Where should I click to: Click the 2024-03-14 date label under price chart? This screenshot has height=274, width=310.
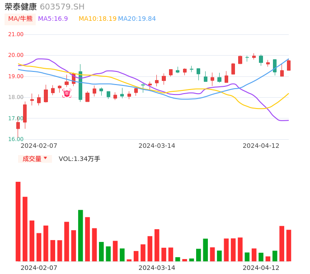click(x=157, y=146)
